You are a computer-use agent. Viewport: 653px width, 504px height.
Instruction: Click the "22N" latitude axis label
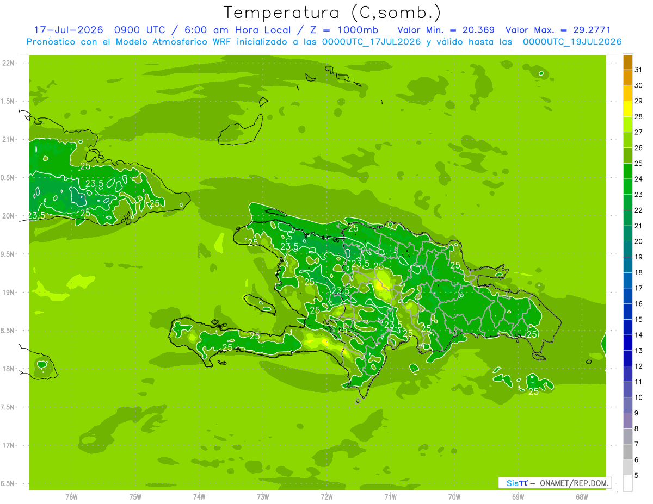[8, 63]
